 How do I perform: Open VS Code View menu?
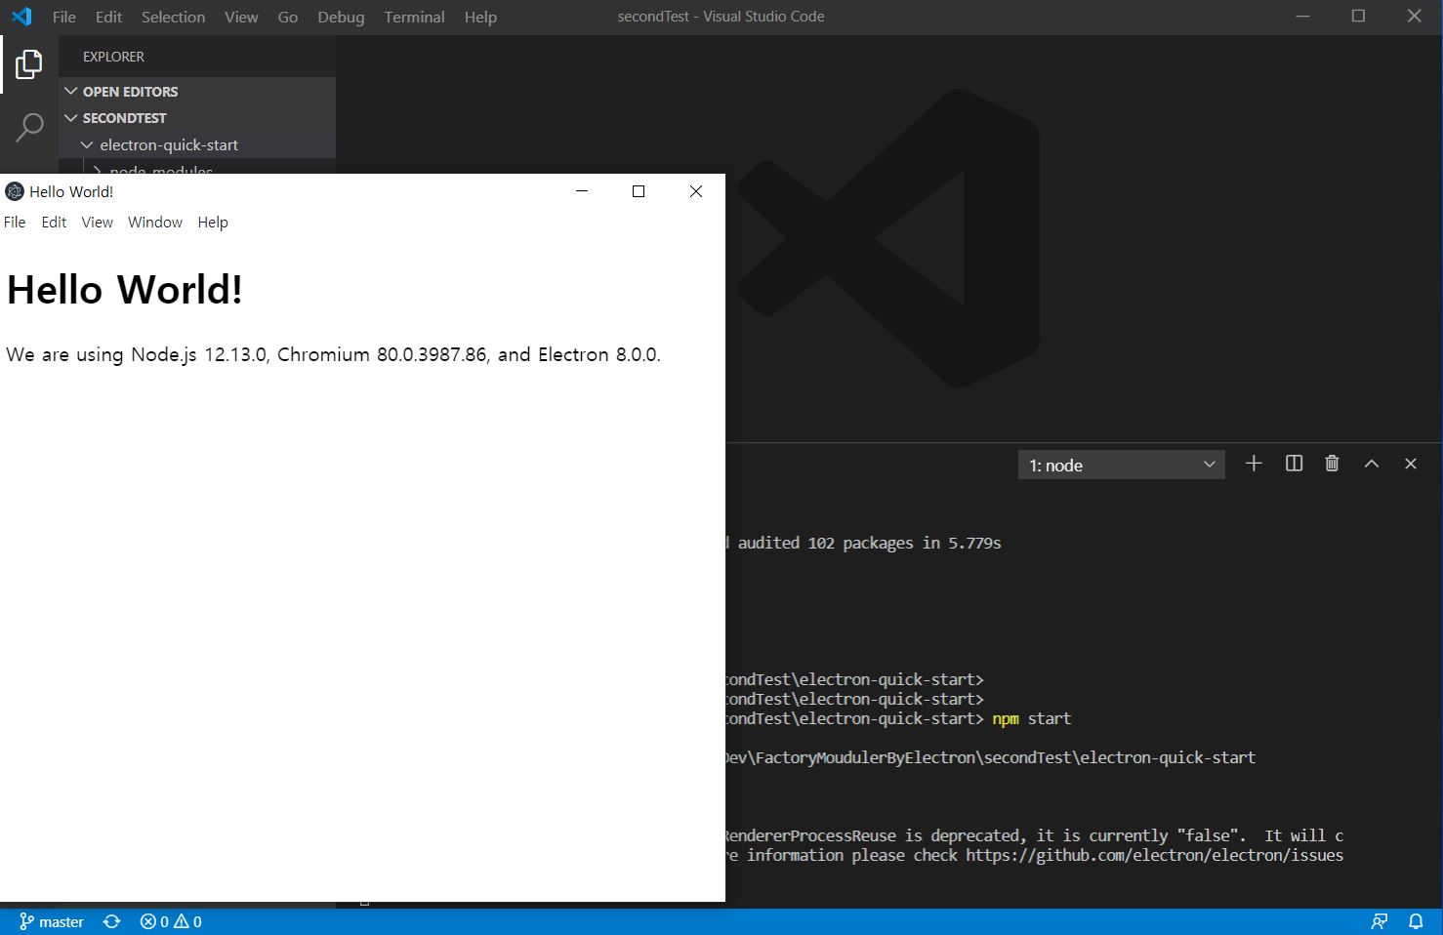point(241,17)
